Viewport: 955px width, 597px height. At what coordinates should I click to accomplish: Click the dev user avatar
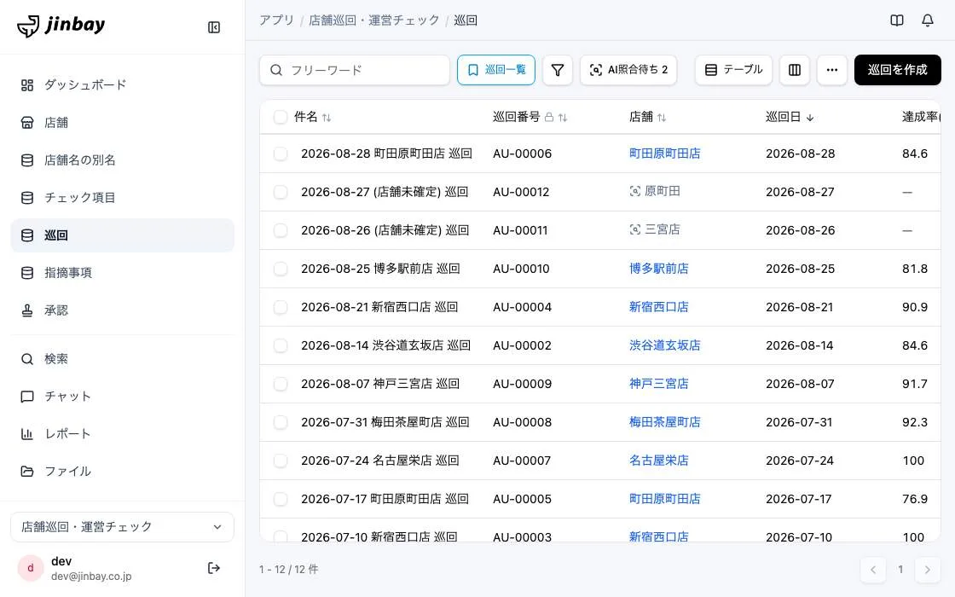31,568
